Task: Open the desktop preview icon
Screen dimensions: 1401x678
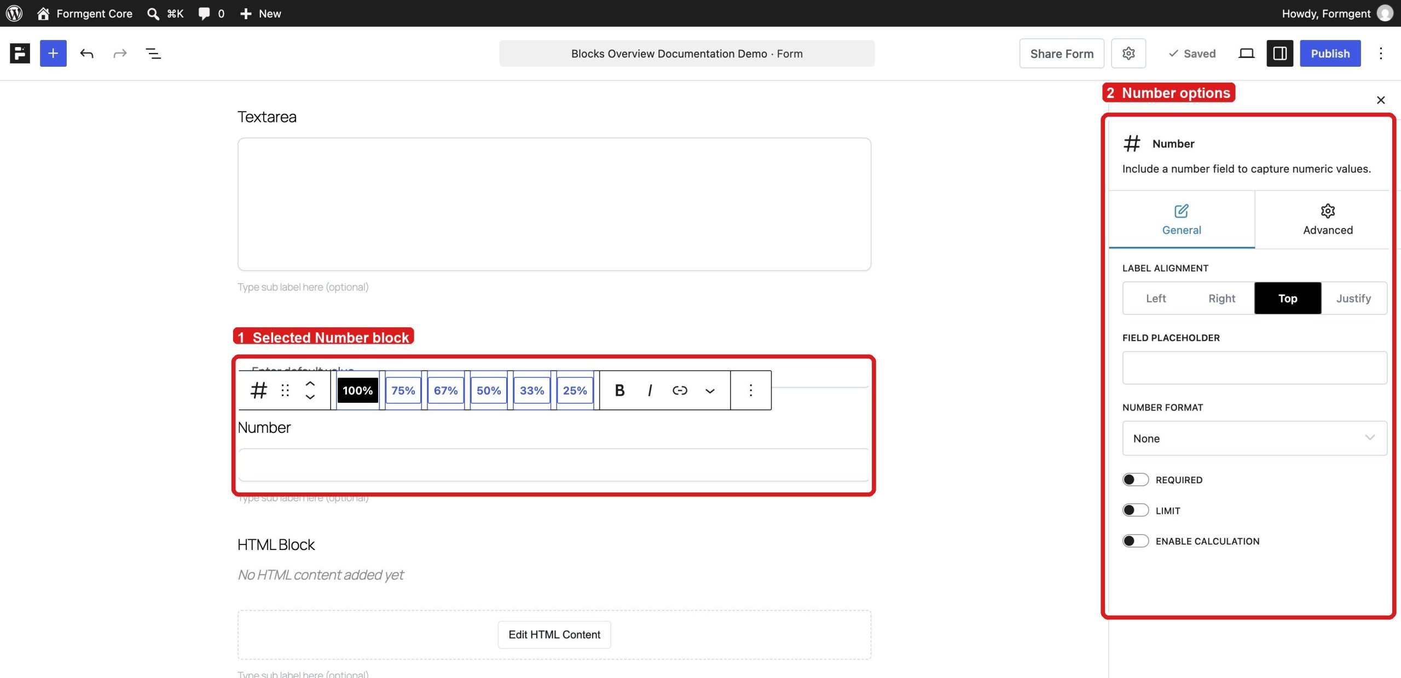Action: coord(1247,53)
